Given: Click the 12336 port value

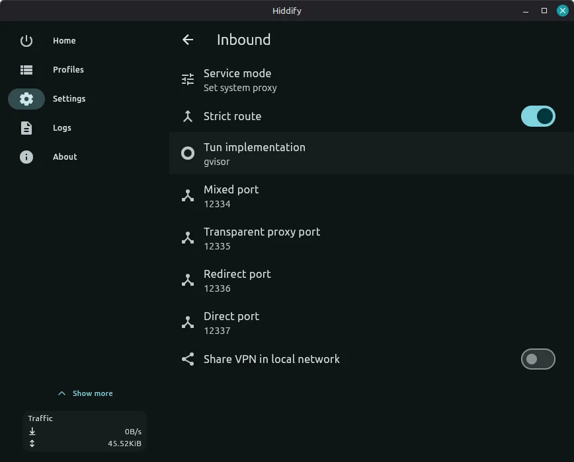Looking at the screenshot, I should coord(217,288).
